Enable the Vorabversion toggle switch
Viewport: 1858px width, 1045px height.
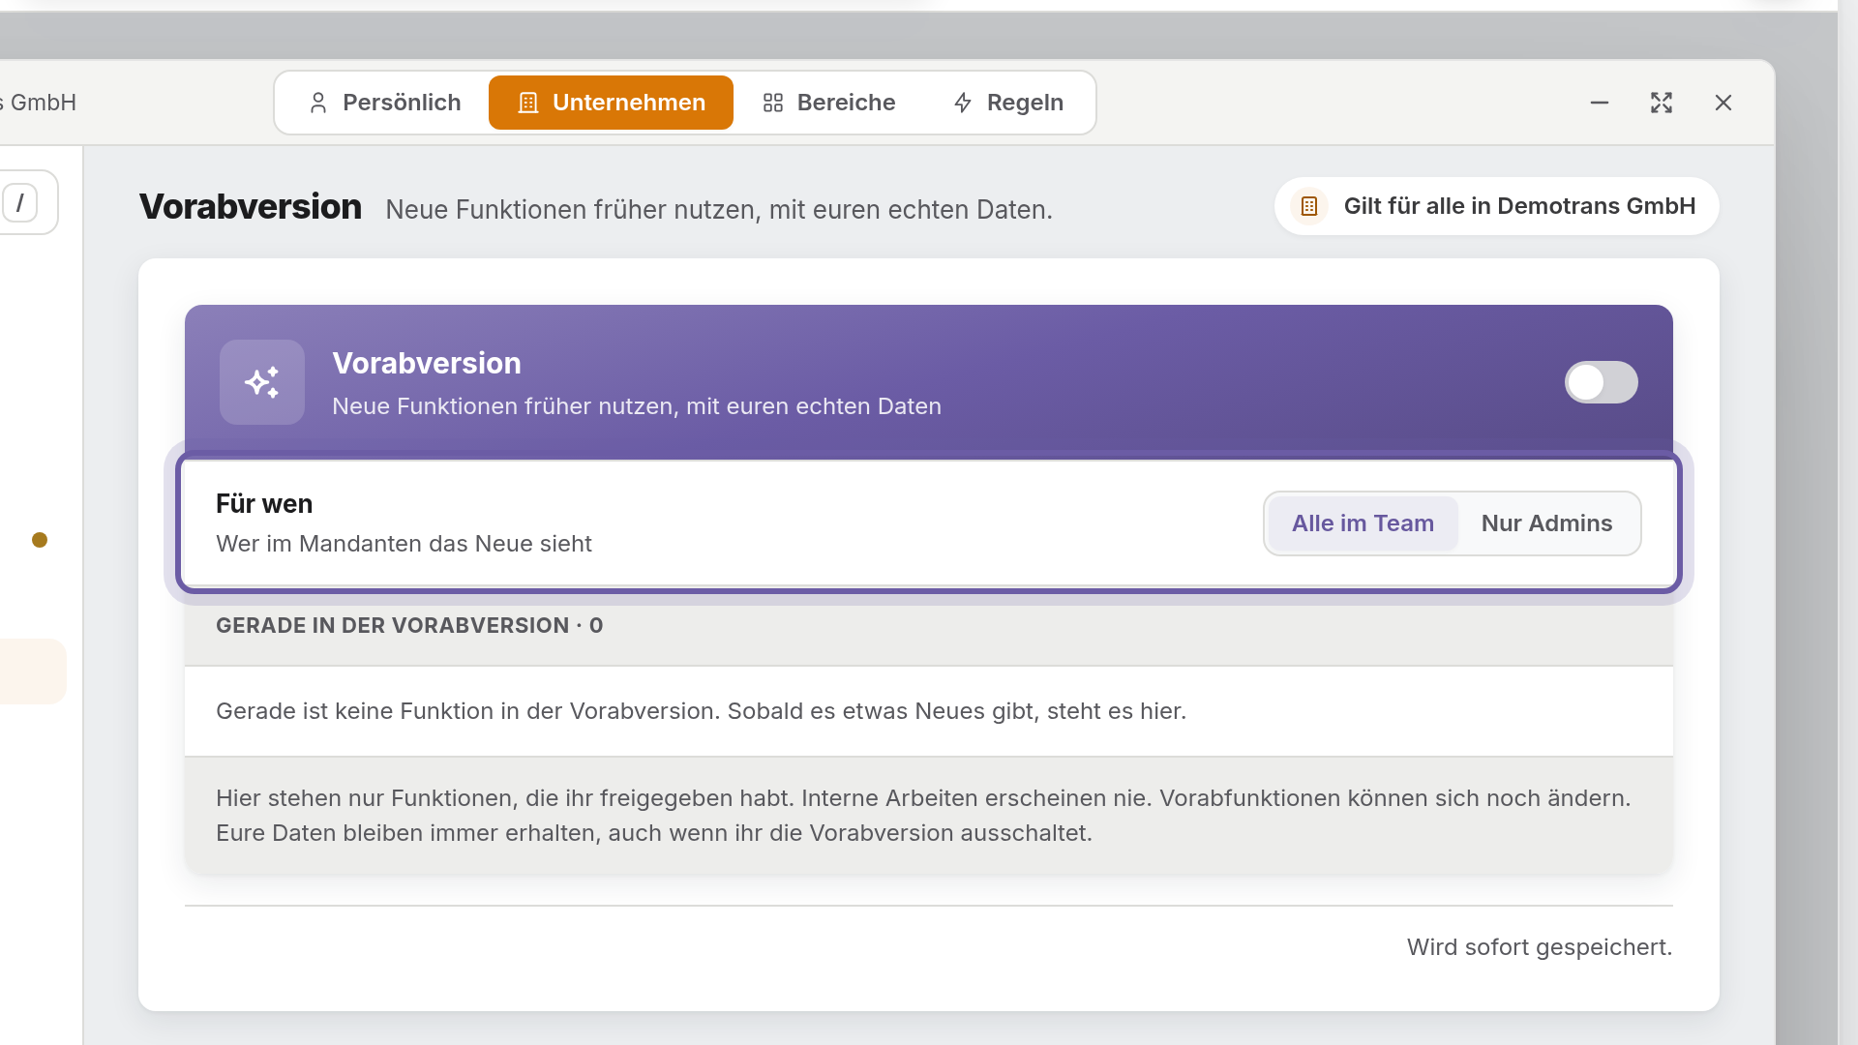click(1601, 382)
